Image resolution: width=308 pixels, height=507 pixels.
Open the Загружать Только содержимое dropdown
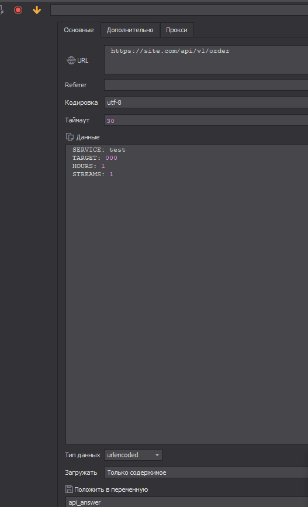click(206, 472)
